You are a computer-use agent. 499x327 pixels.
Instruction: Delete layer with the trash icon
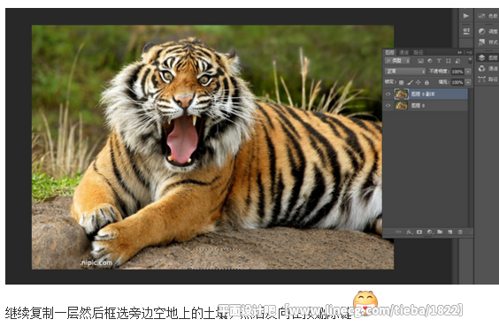coord(460,232)
